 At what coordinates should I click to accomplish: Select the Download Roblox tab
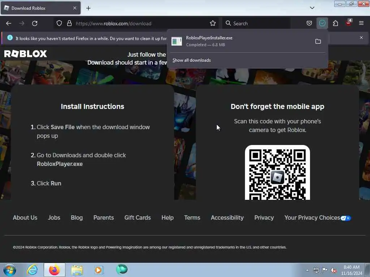click(x=40, y=8)
